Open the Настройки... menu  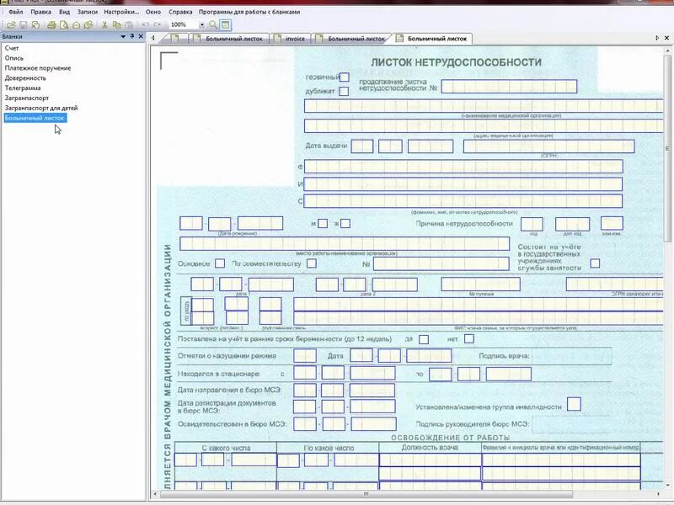click(x=121, y=12)
